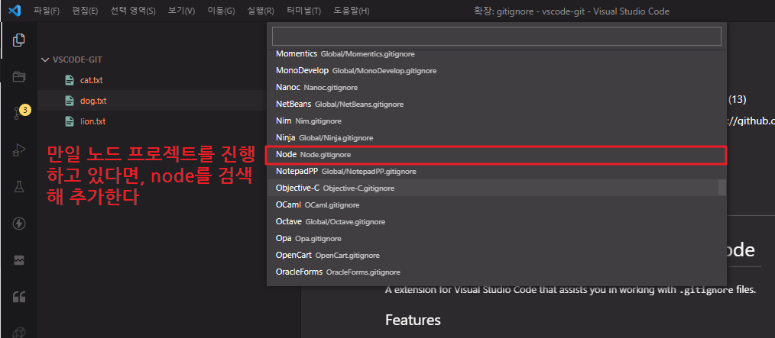This screenshot has width=775, height=338.
Task: Click the VS Code logo icon
Action: (x=15, y=11)
